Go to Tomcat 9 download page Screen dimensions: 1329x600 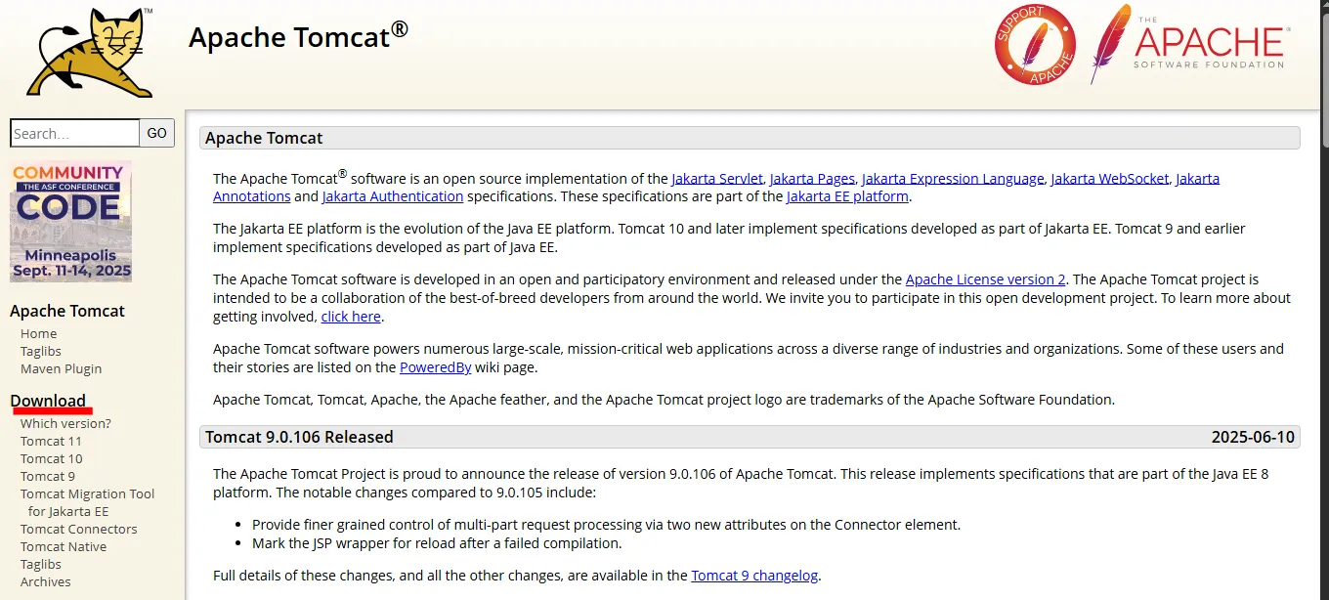(x=48, y=477)
